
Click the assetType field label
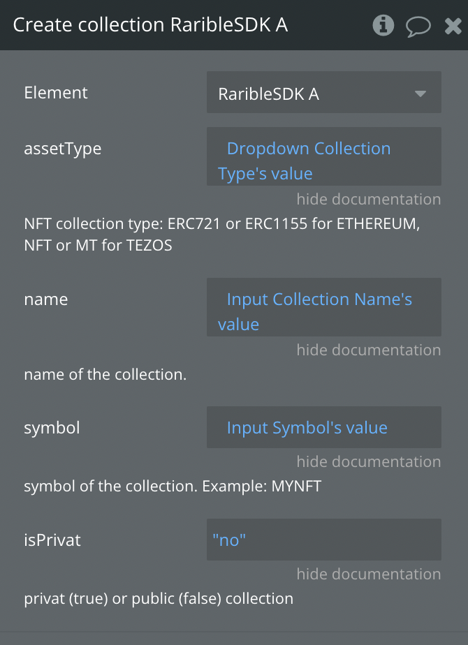[x=63, y=149]
